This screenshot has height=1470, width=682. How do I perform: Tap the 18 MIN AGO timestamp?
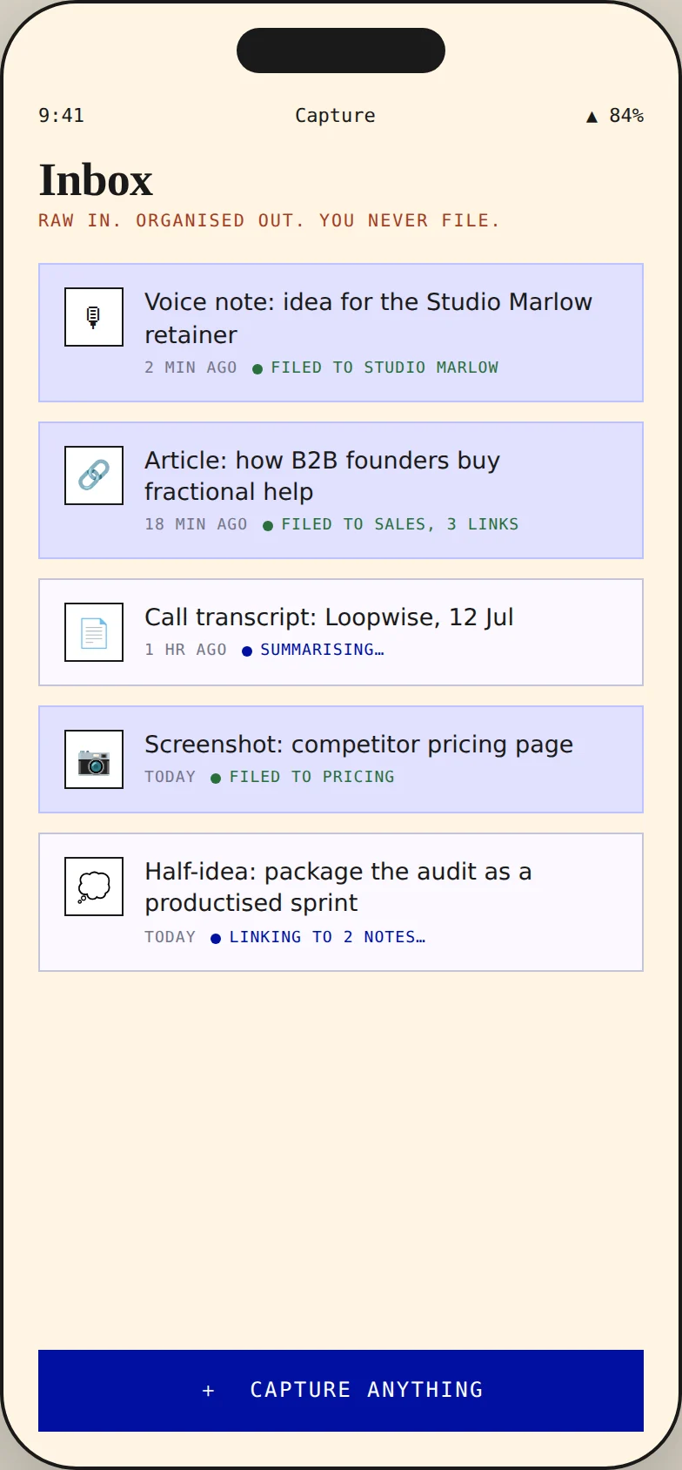pyautogui.click(x=196, y=524)
